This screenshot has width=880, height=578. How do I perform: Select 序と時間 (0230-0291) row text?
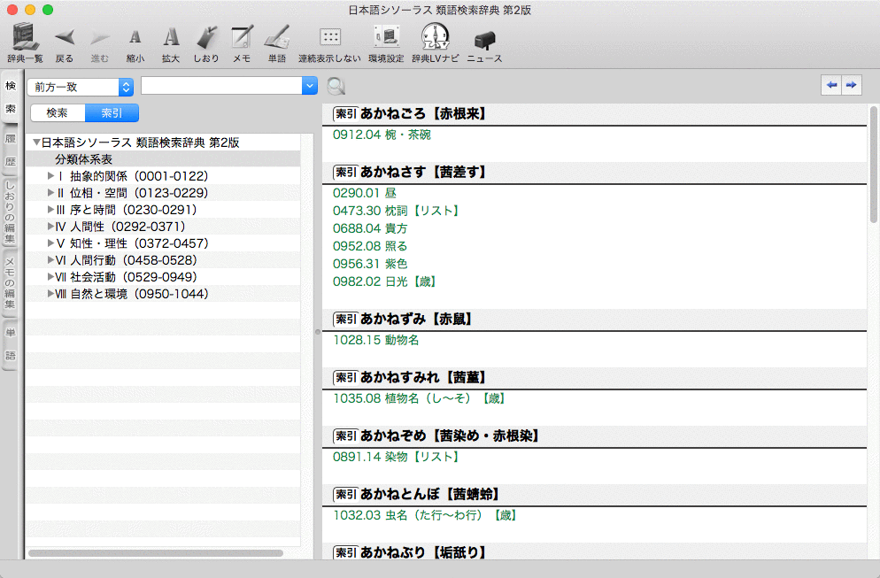[134, 210]
